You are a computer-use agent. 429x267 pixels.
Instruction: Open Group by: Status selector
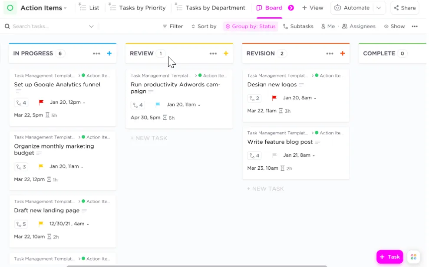[251, 26]
